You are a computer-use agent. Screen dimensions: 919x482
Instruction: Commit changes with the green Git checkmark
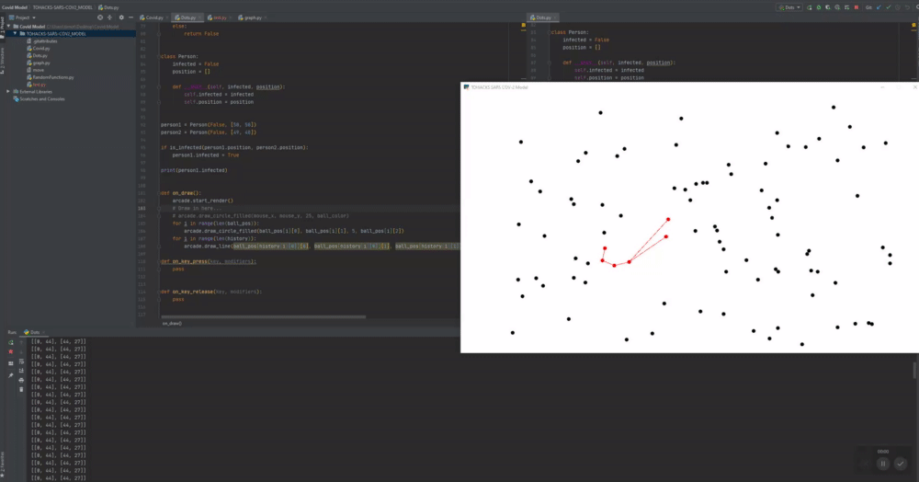889,7
